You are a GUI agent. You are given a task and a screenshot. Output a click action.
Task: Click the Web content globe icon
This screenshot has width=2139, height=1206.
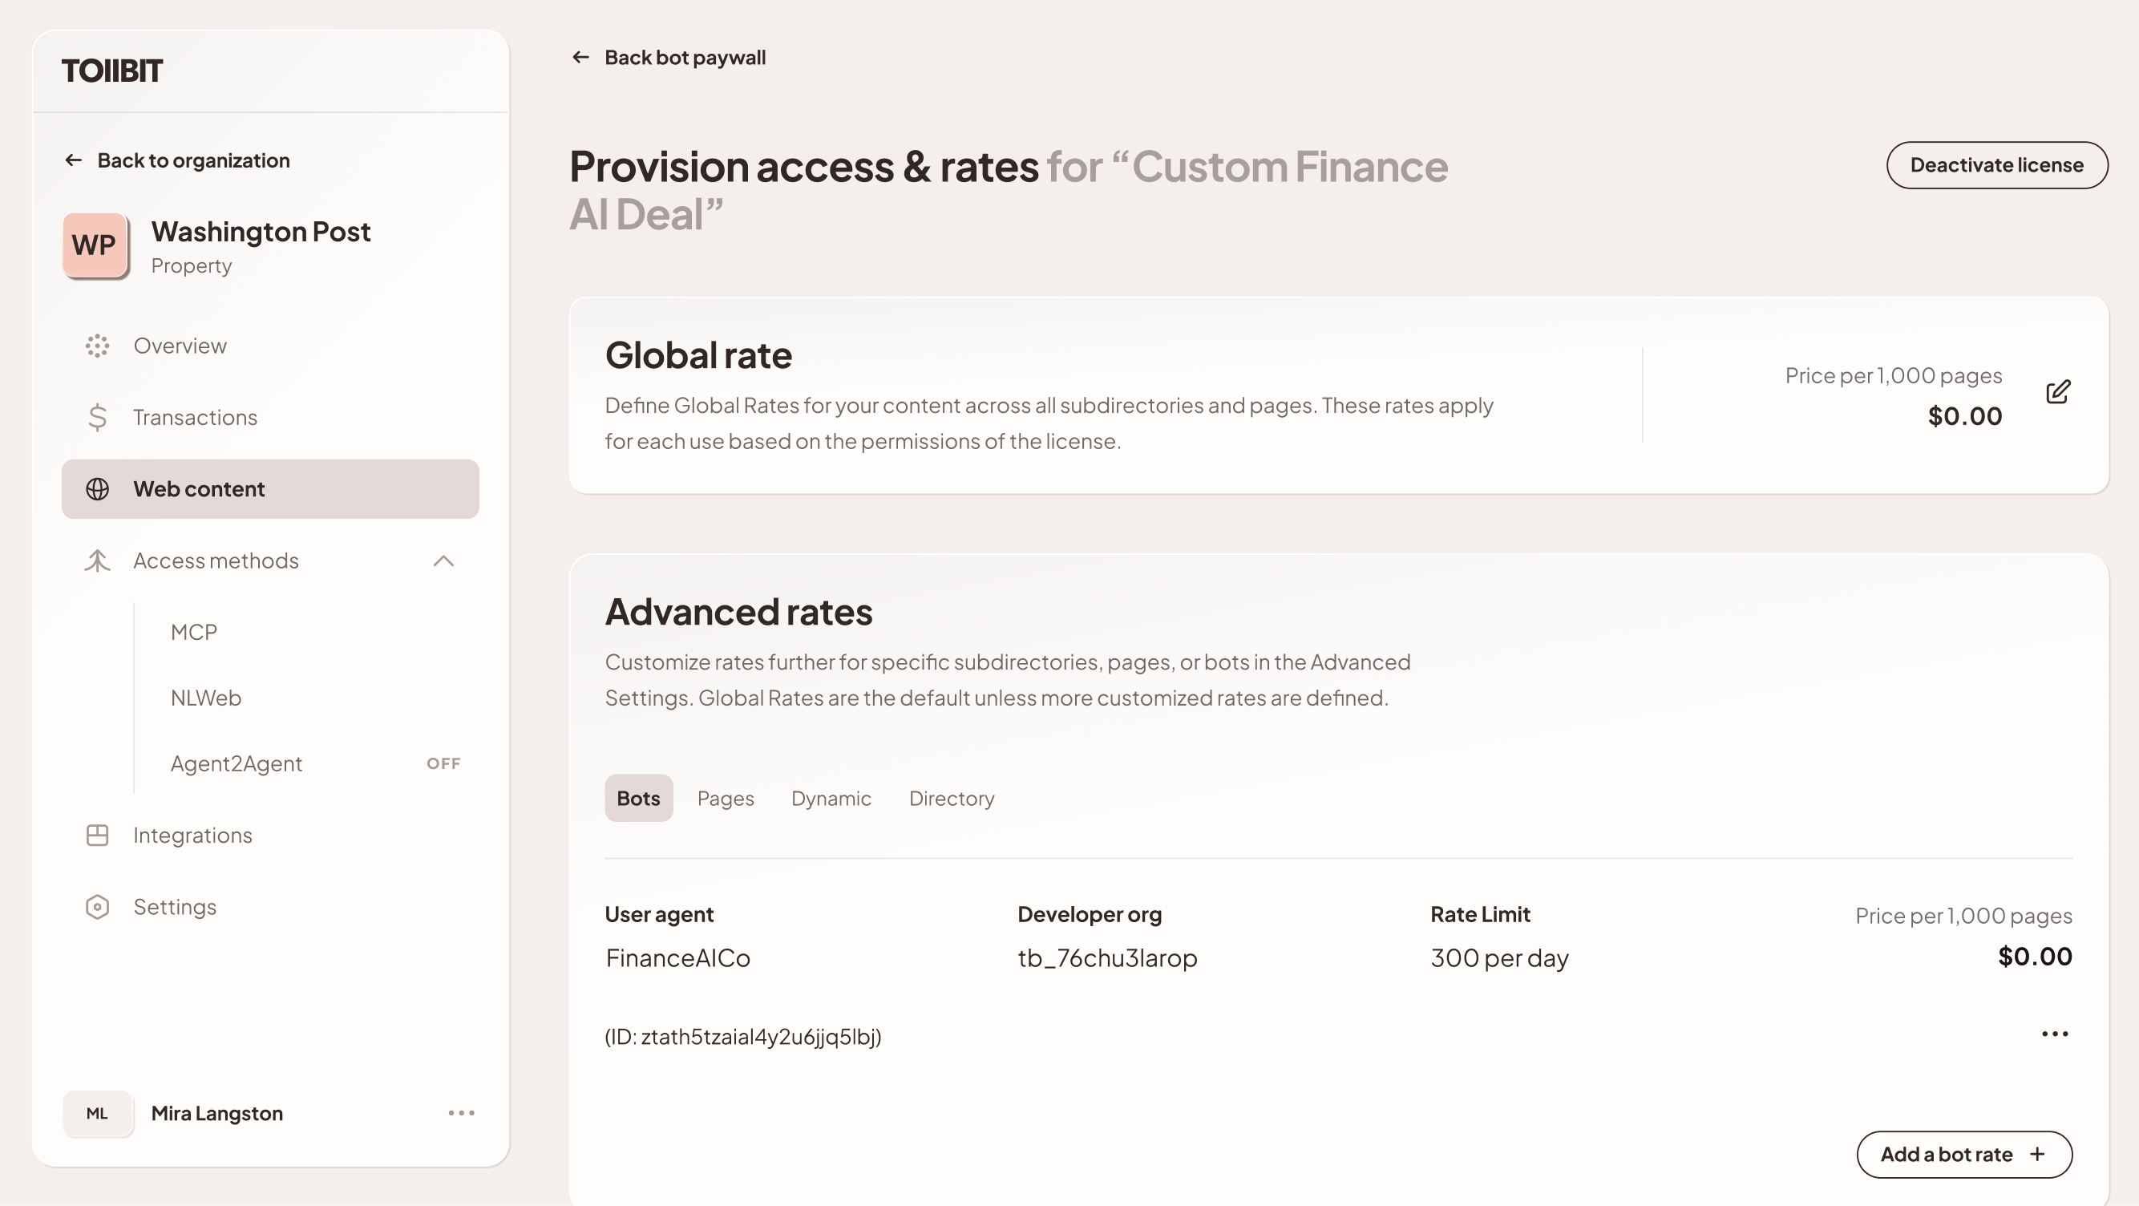[x=97, y=489]
